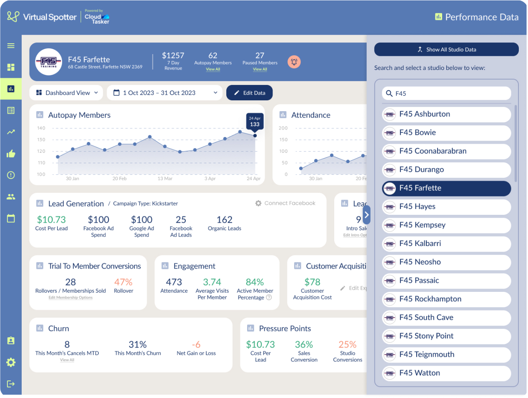Open the settings gear icon in sidebar
Viewport: 528px width, 398px height.
pos(11,362)
